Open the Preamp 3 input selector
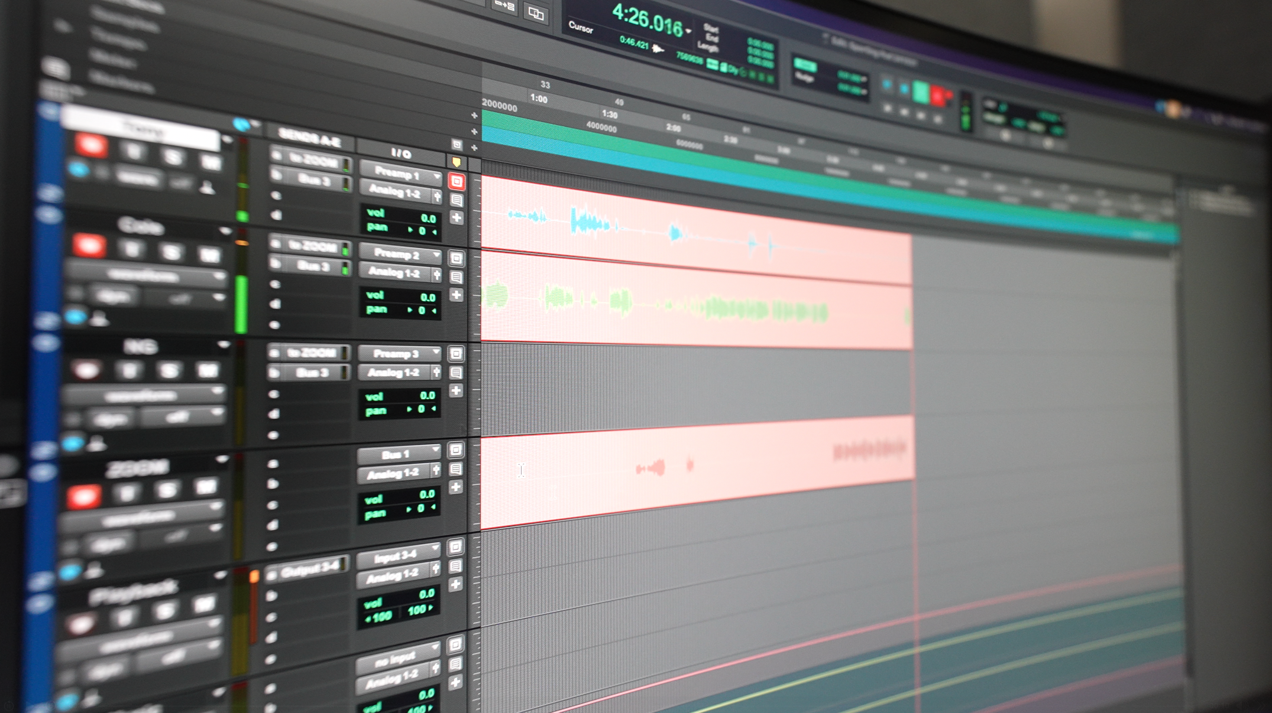This screenshot has width=1272, height=713. coord(400,353)
